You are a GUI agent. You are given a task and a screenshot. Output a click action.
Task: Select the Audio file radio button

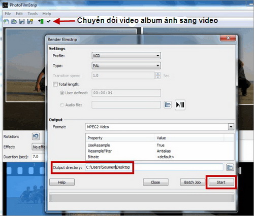tap(62, 105)
